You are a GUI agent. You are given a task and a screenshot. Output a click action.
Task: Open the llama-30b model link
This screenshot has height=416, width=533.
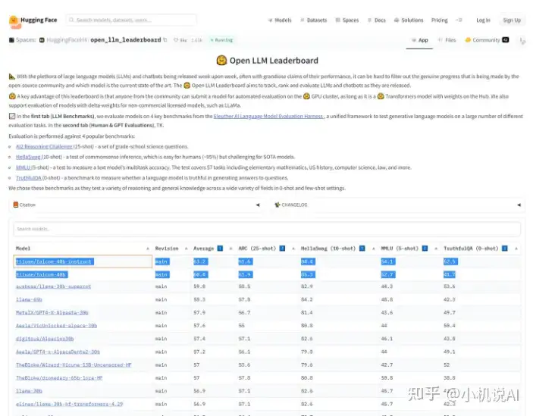pyautogui.click(x=29, y=391)
